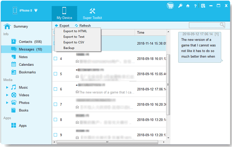Click time 2018-09-18 16:01 row
Image resolution: width=232 pixels, height=147 pixels.
[152, 59]
